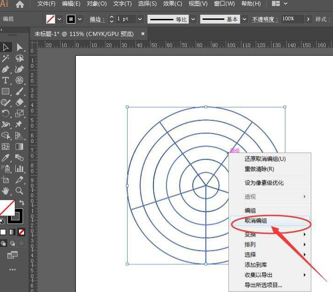Open fill color dropdown in control bar
The image size is (333, 292).
pyautogui.click(x=60, y=19)
